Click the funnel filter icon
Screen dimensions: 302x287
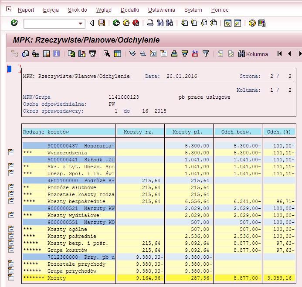coord(206,54)
